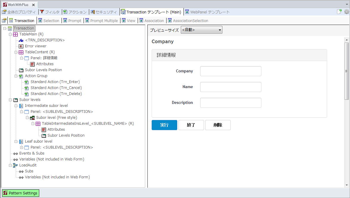The width and height of the screenshot is (350, 198).
Task: Click the Error viewer icon in tree
Action: coord(21,46)
